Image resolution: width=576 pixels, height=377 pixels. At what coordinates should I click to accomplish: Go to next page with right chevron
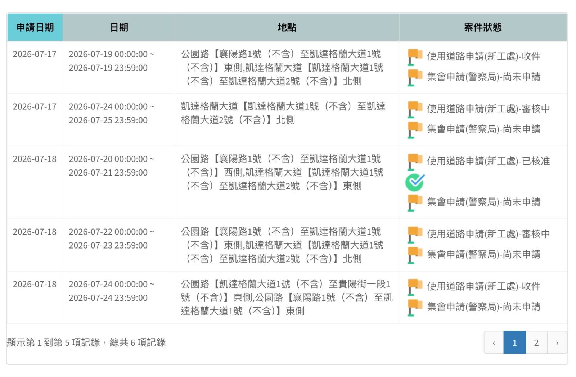click(x=557, y=342)
